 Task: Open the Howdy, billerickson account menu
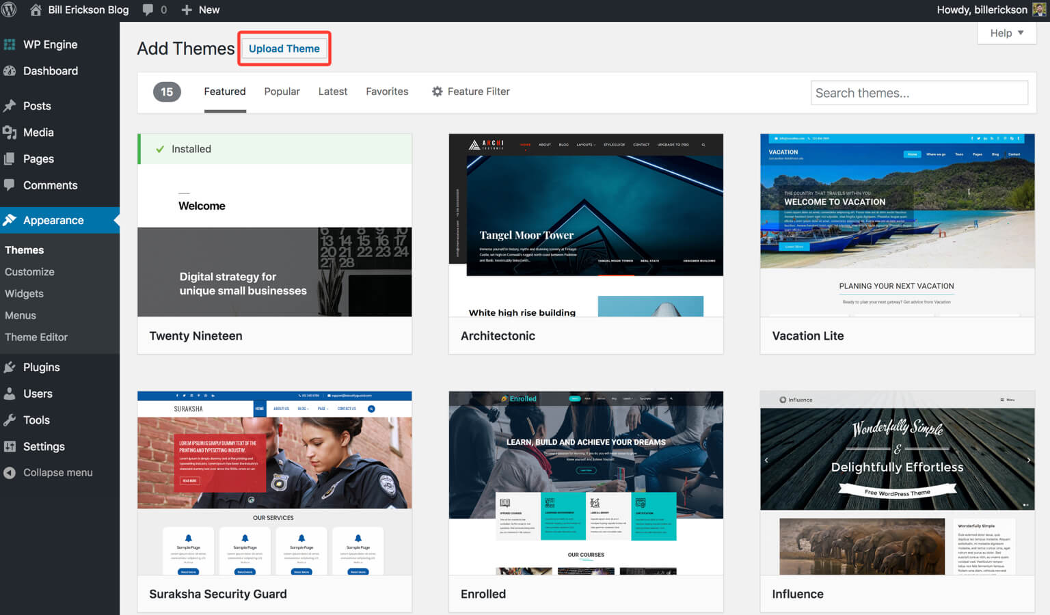coord(991,10)
